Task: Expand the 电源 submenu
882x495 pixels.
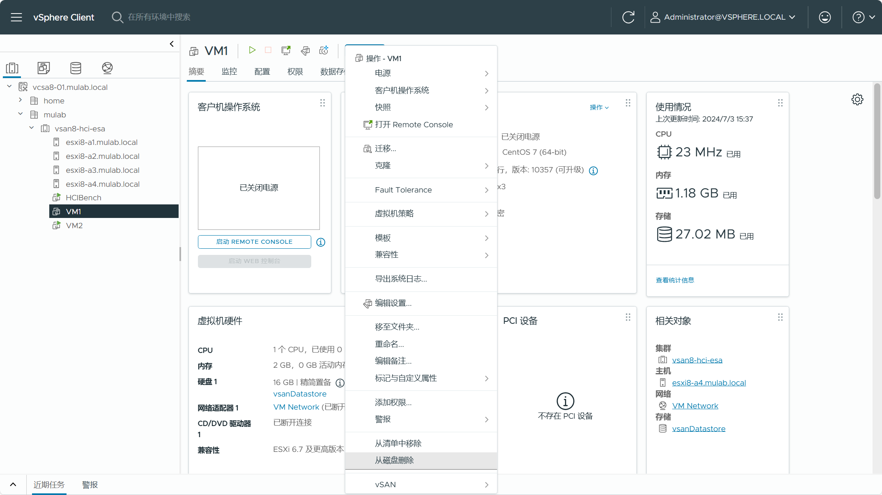Action: tap(421, 73)
